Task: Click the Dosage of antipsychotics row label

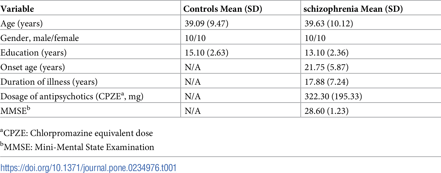Action: click(72, 96)
